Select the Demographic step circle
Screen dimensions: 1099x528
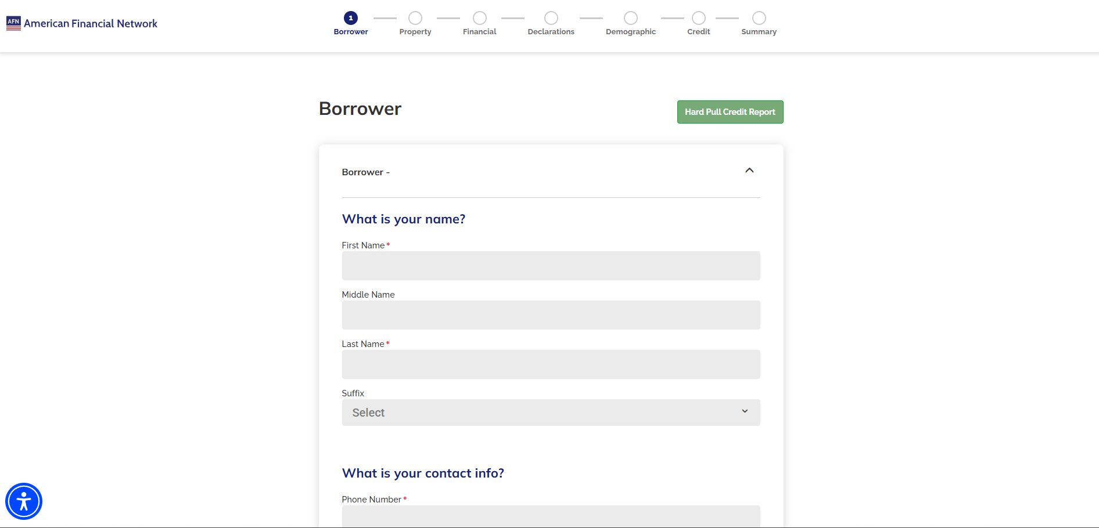[631, 18]
